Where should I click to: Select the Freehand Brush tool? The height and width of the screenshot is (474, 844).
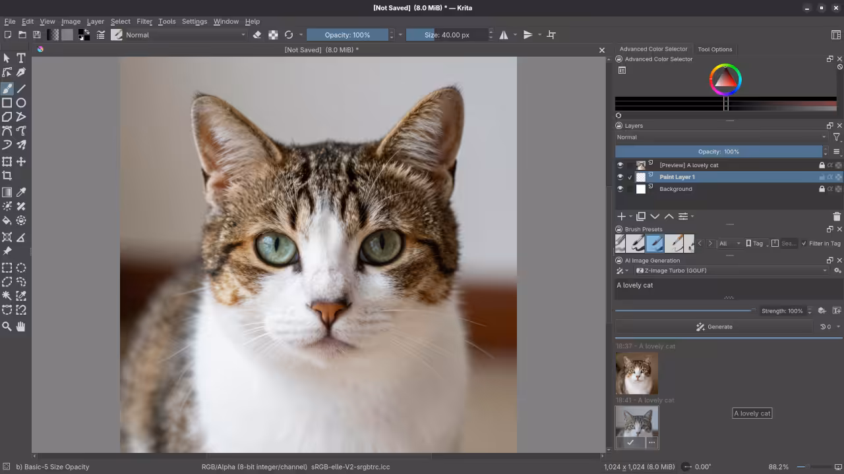8,89
